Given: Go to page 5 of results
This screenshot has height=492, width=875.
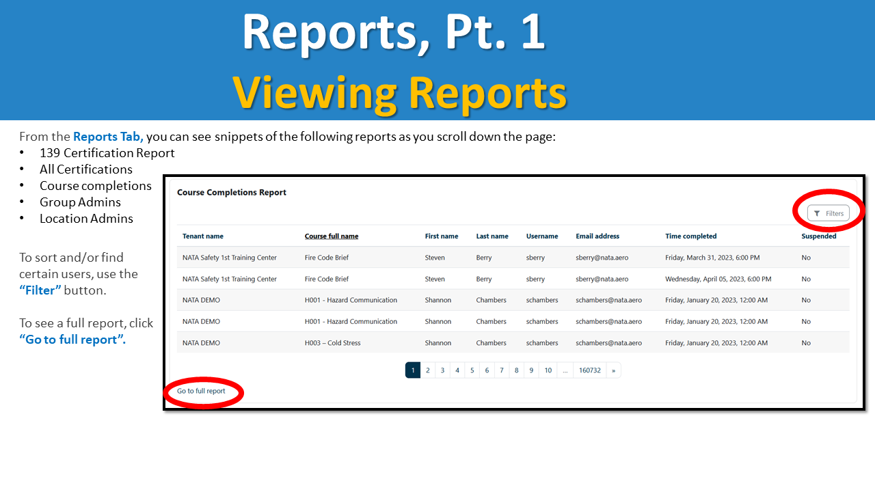Looking at the screenshot, I should [x=472, y=370].
